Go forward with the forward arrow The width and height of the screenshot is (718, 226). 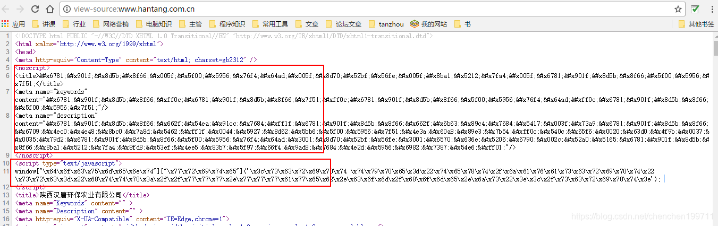pyautogui.click(x=20, y=9)
